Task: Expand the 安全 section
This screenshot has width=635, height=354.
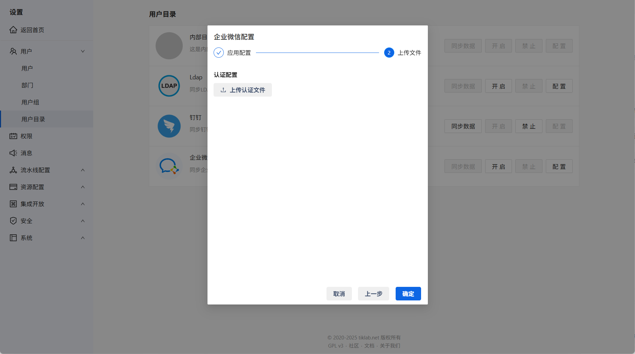Action: click(x=82, y=221)
